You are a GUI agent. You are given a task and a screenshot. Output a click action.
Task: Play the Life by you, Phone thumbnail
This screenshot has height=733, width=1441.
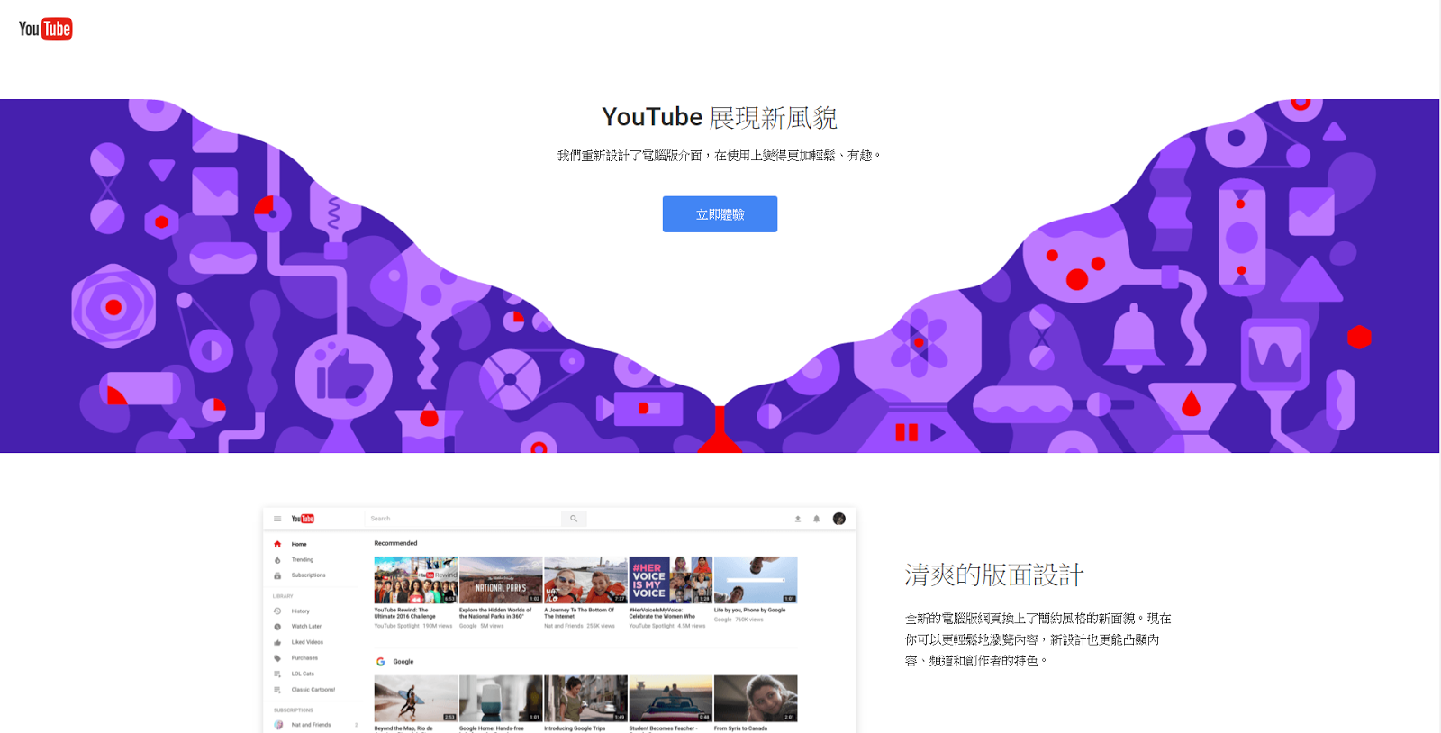[x=756, y=580]
